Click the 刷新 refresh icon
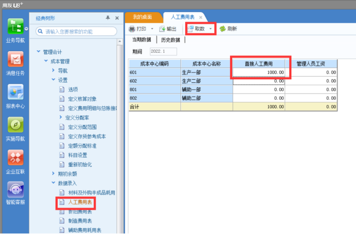The width and height of the screenshot is (356, 234). (x=223, y=29)
